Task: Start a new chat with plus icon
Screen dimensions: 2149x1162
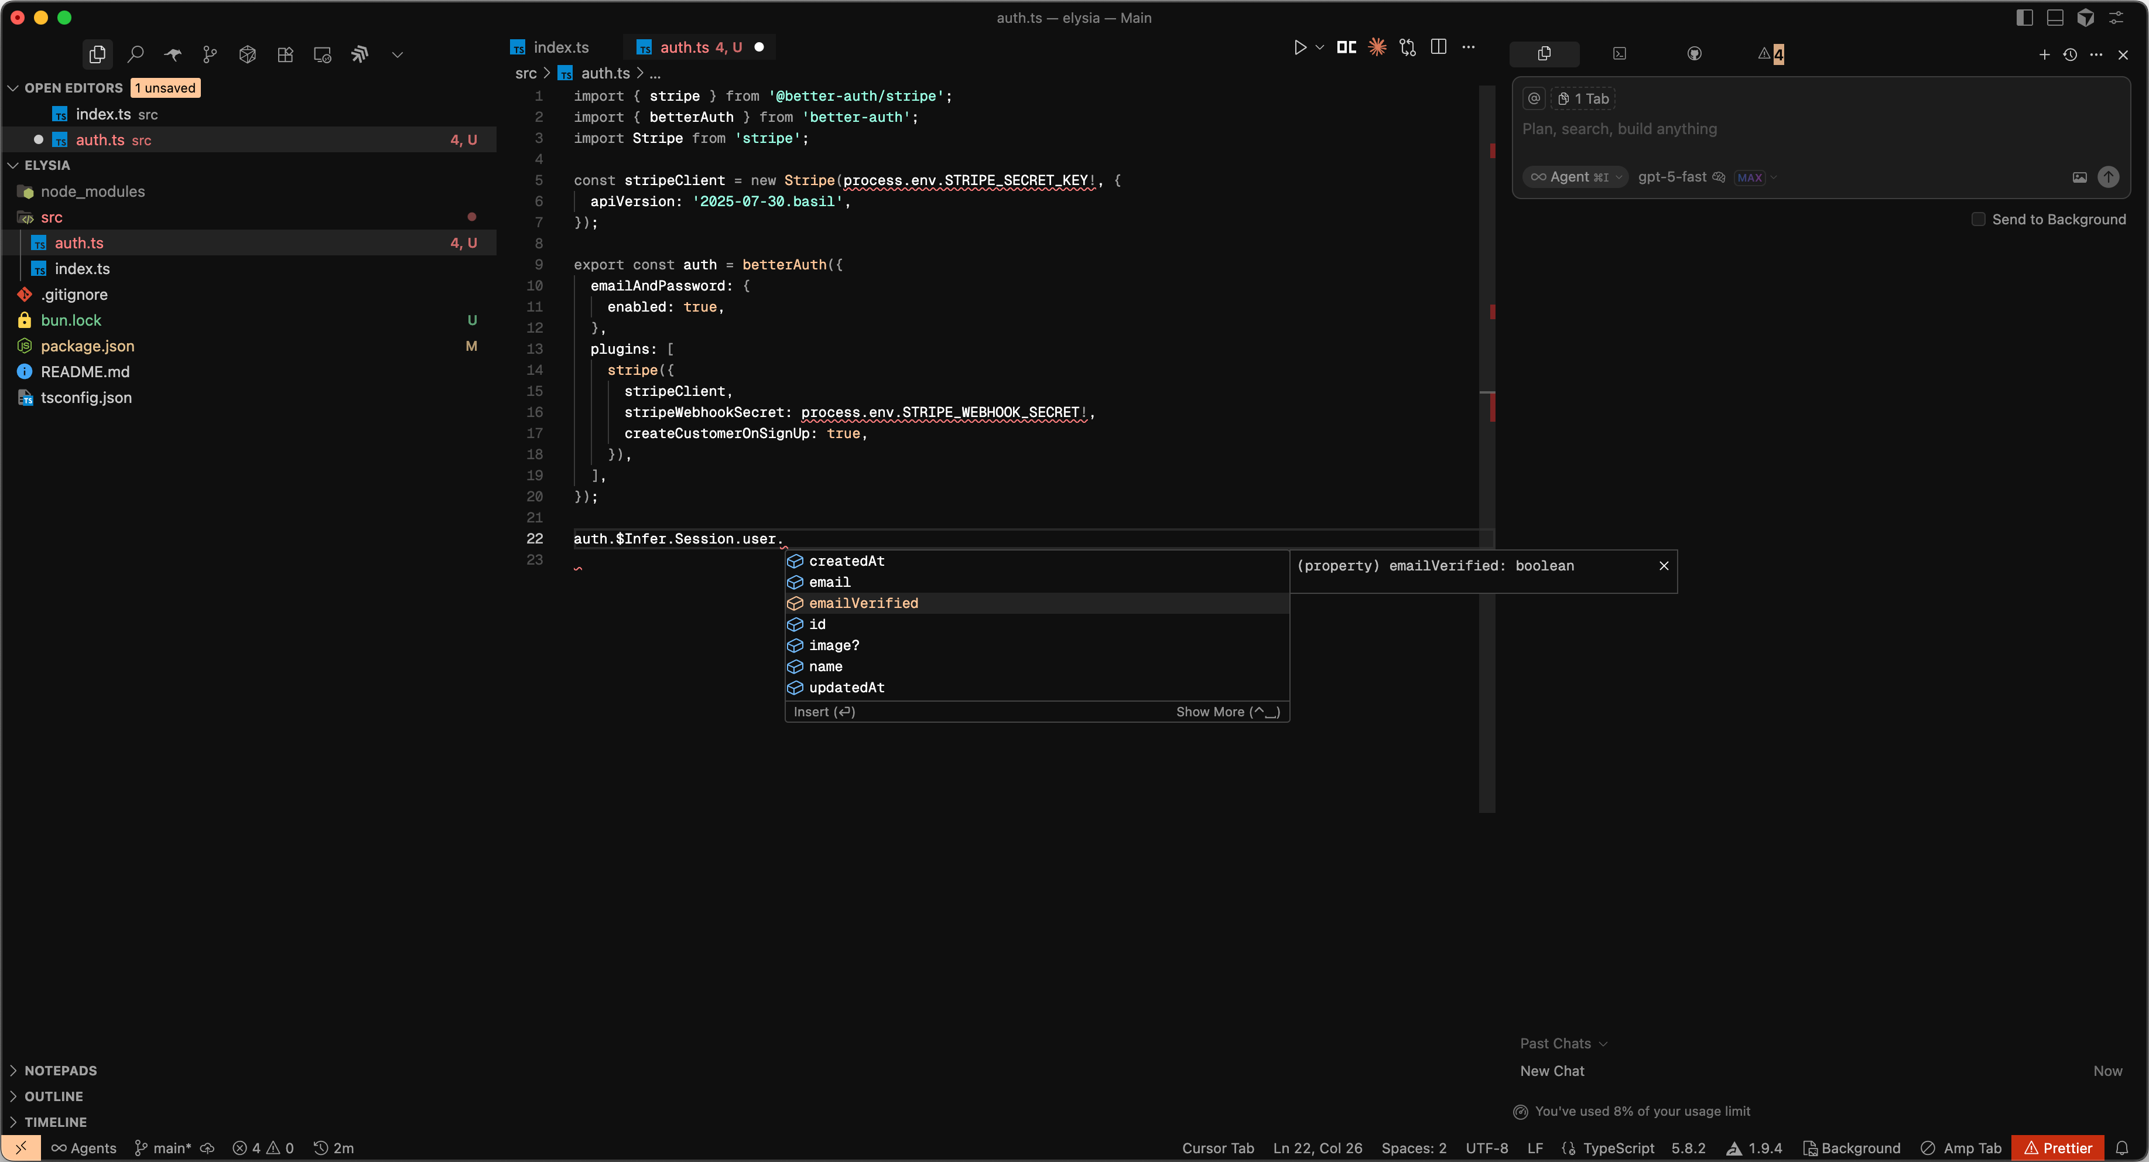Action: click(x=2044, y=54)
